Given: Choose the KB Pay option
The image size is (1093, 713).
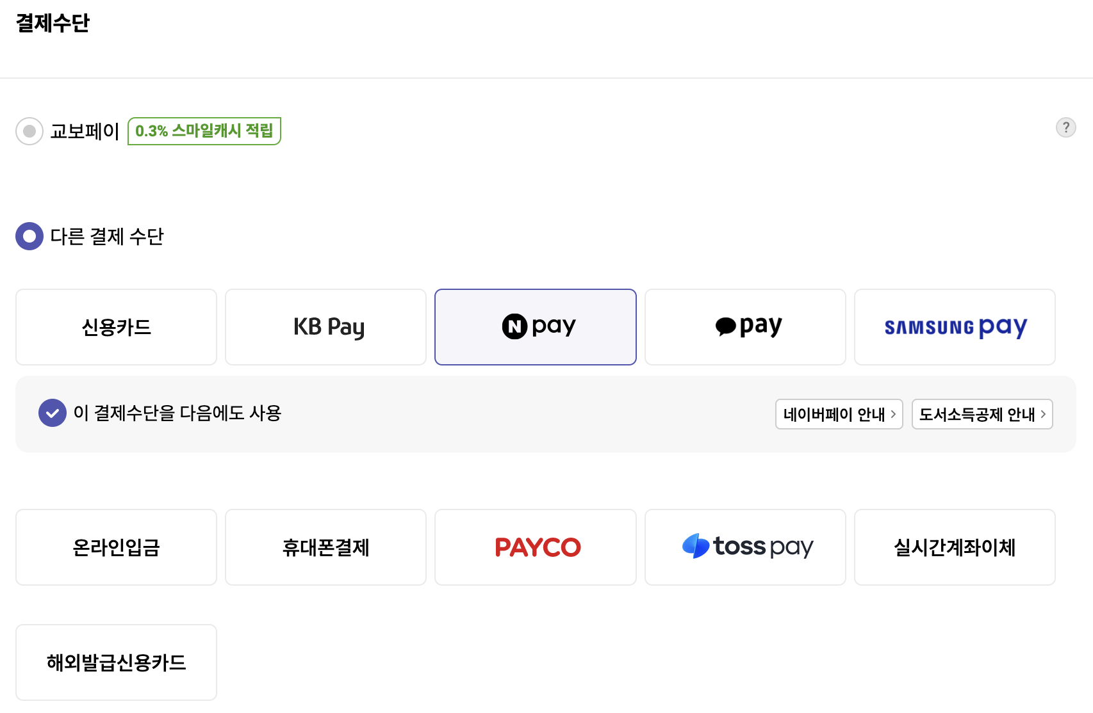Looking at the screenshot, I should pyautogui.click(x=325, y=326).
